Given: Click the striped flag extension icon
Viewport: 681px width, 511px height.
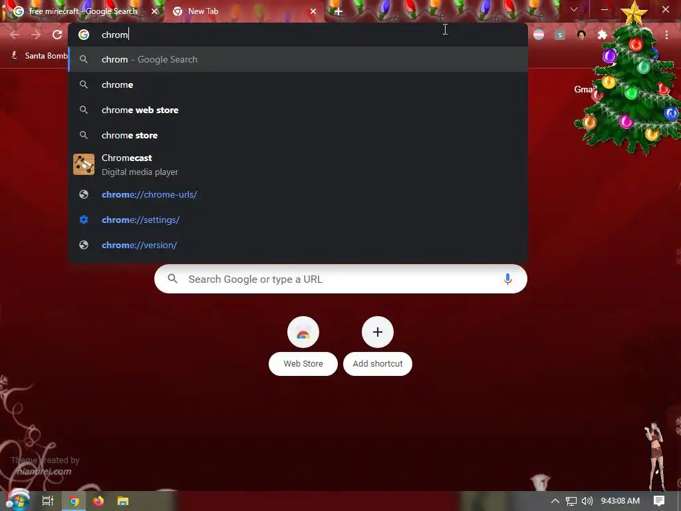Looking at the screenshot, I should click(x=539, y=35).
